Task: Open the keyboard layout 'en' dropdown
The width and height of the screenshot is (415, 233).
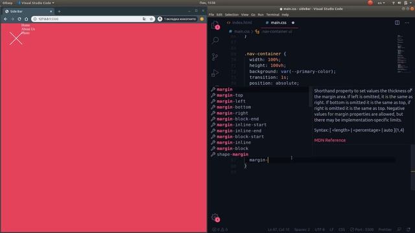Action: tap(381, 3)
